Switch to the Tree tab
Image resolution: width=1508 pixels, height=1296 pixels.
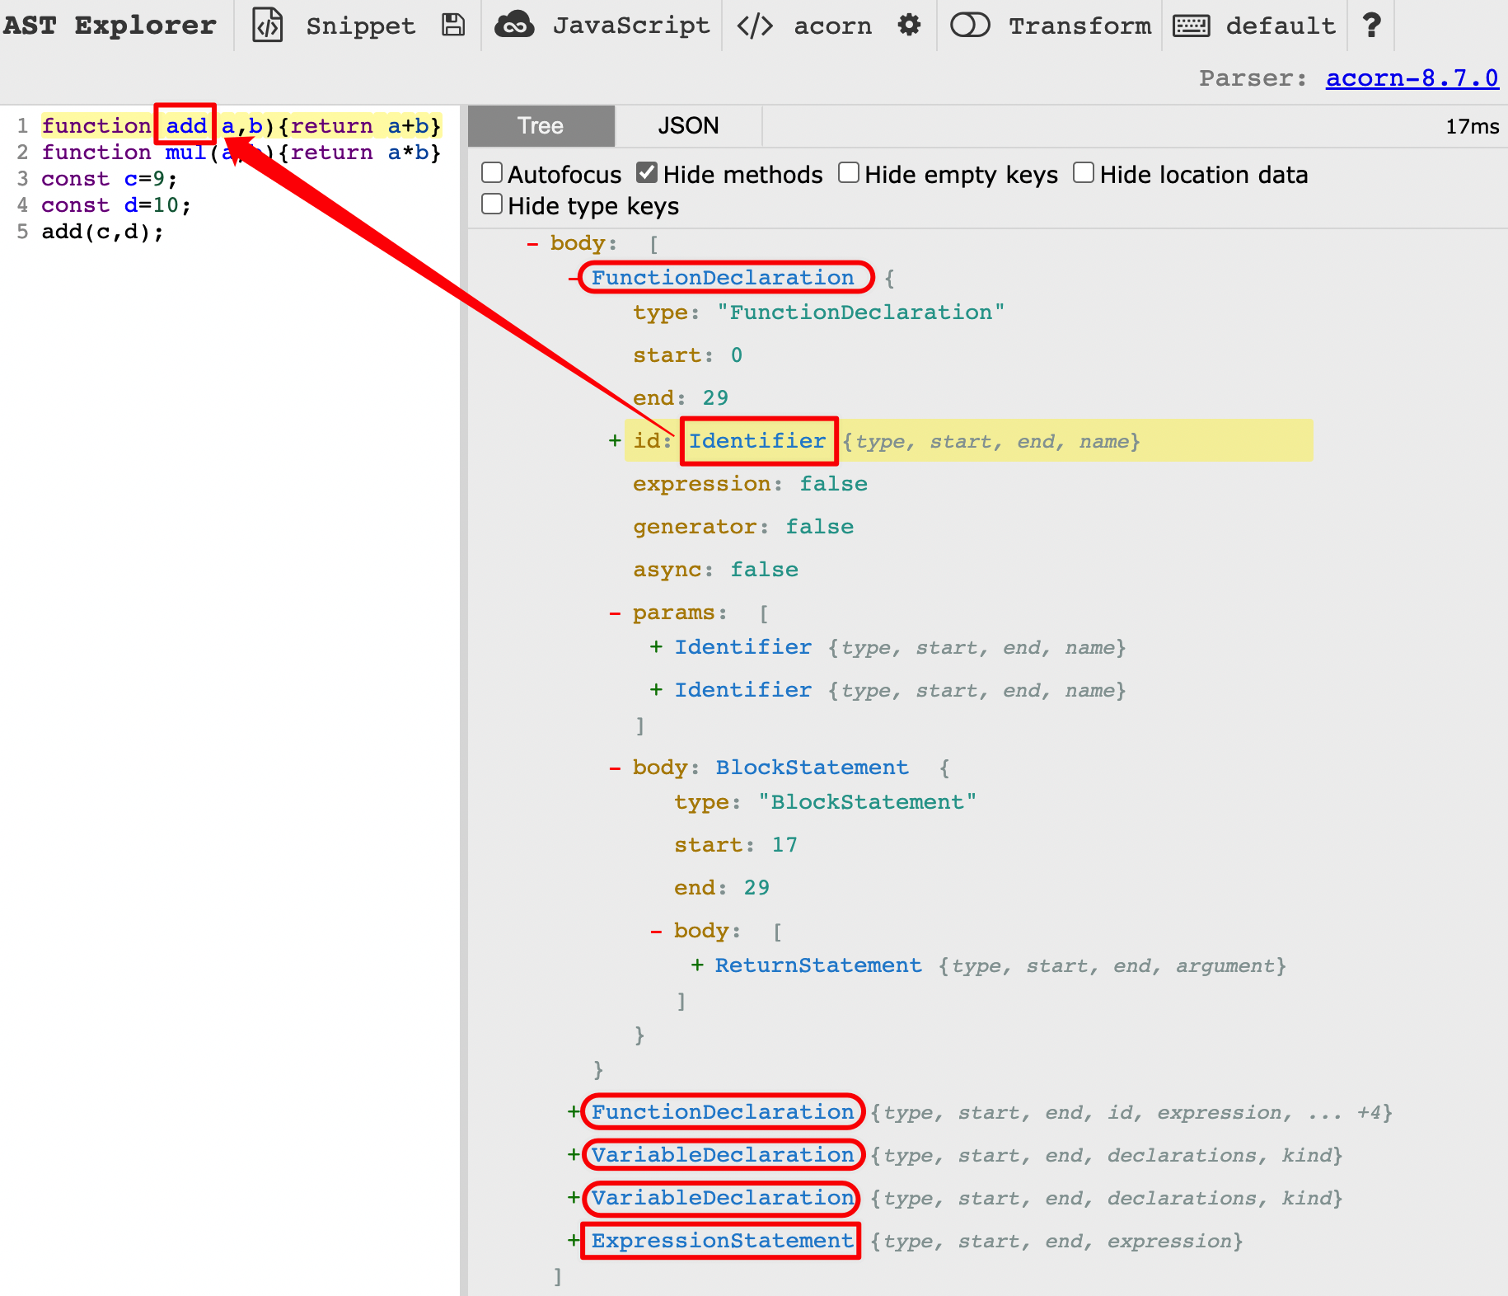point(541,126)
